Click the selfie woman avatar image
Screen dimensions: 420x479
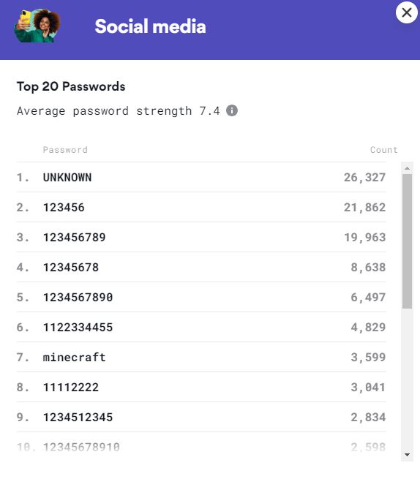click(37, 26)
